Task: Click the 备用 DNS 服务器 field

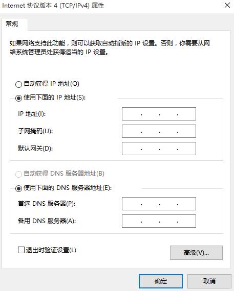Action: click(159, 221)
